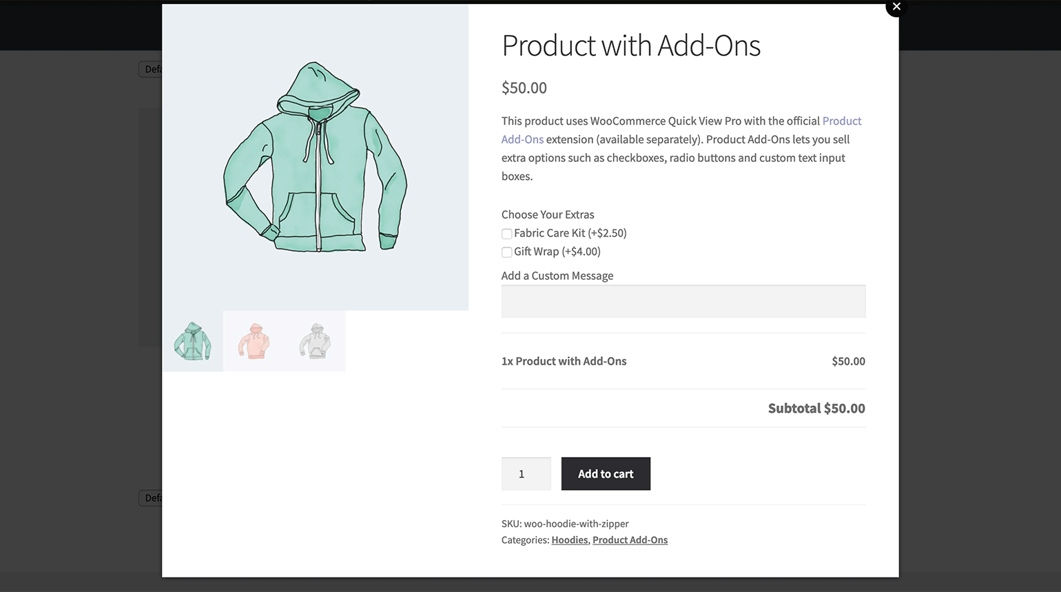Open the Hoodies category link
This screenshot has width=1061, height=592.
pyautogui.click(x=570, y=540)
